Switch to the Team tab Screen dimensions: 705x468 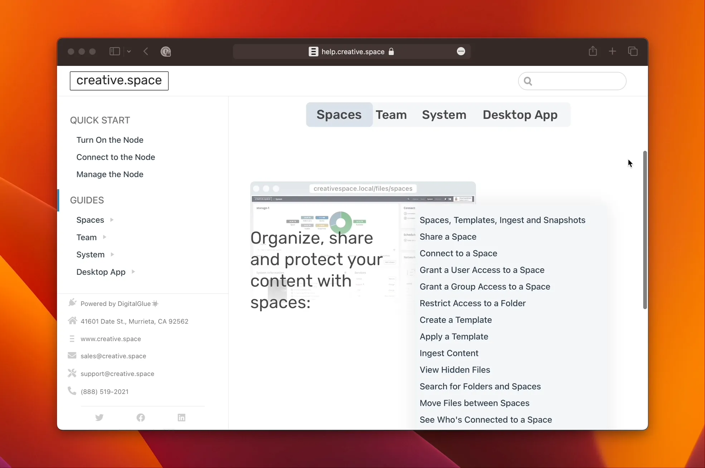(x=391, y=114)
